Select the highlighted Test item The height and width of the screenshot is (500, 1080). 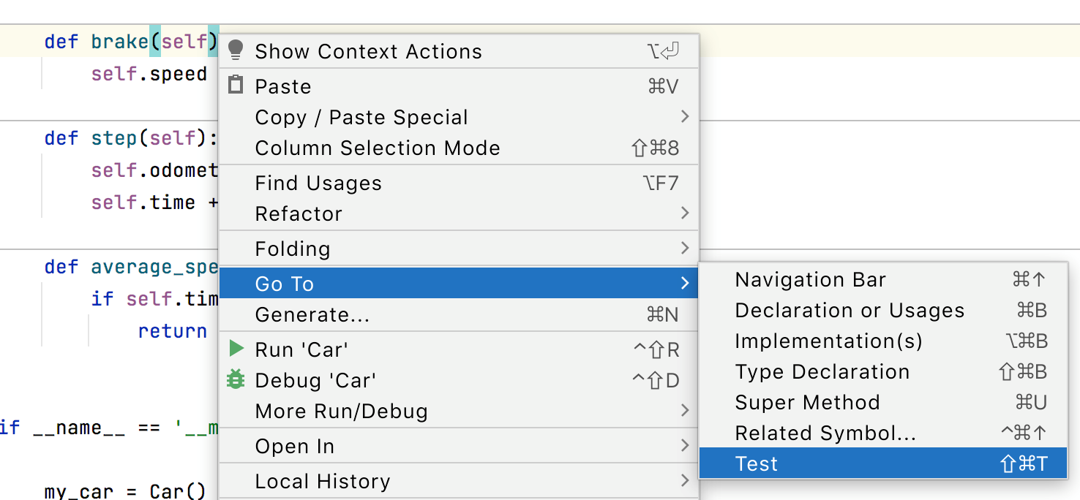coord(757,463)
